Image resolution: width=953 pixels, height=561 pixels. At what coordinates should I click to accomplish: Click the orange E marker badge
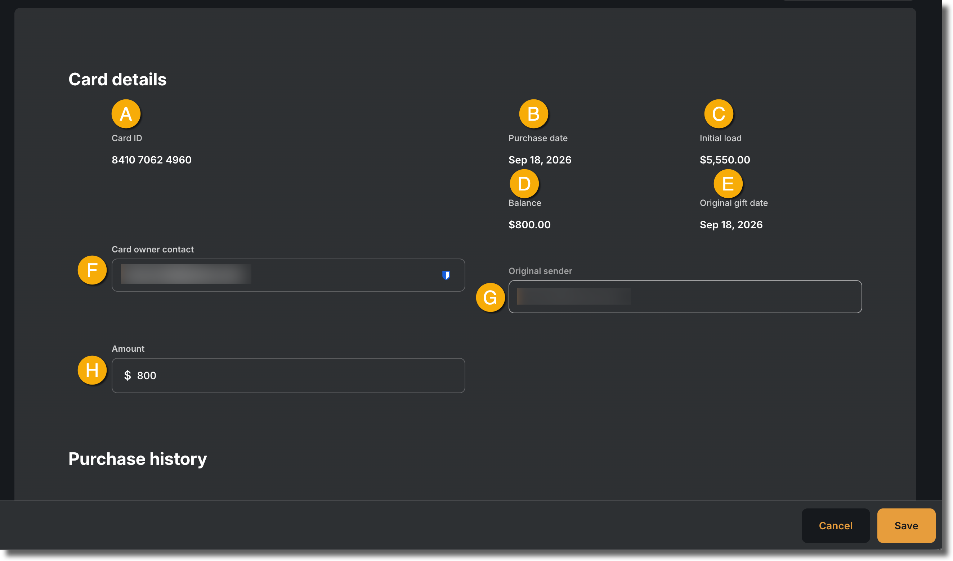click(x=728, y=184)
